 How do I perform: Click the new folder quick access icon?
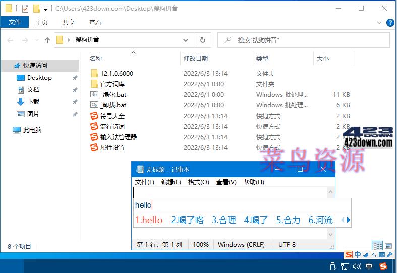pyautogui.click(x=36, y=9)
